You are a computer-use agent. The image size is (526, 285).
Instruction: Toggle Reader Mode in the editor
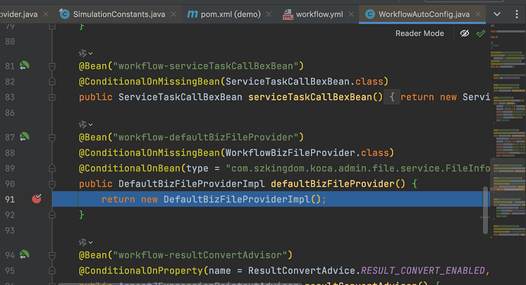point(419,34)
